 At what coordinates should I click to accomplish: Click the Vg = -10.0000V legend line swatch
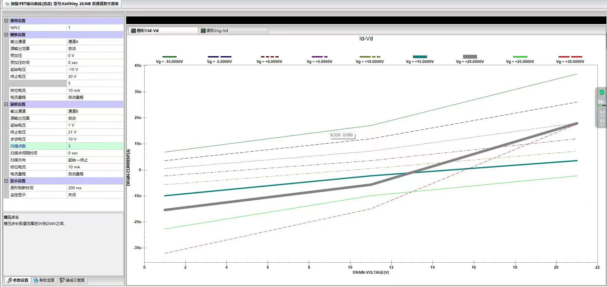[169, 57]
